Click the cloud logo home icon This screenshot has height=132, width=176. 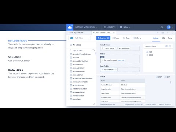(70, 27)
